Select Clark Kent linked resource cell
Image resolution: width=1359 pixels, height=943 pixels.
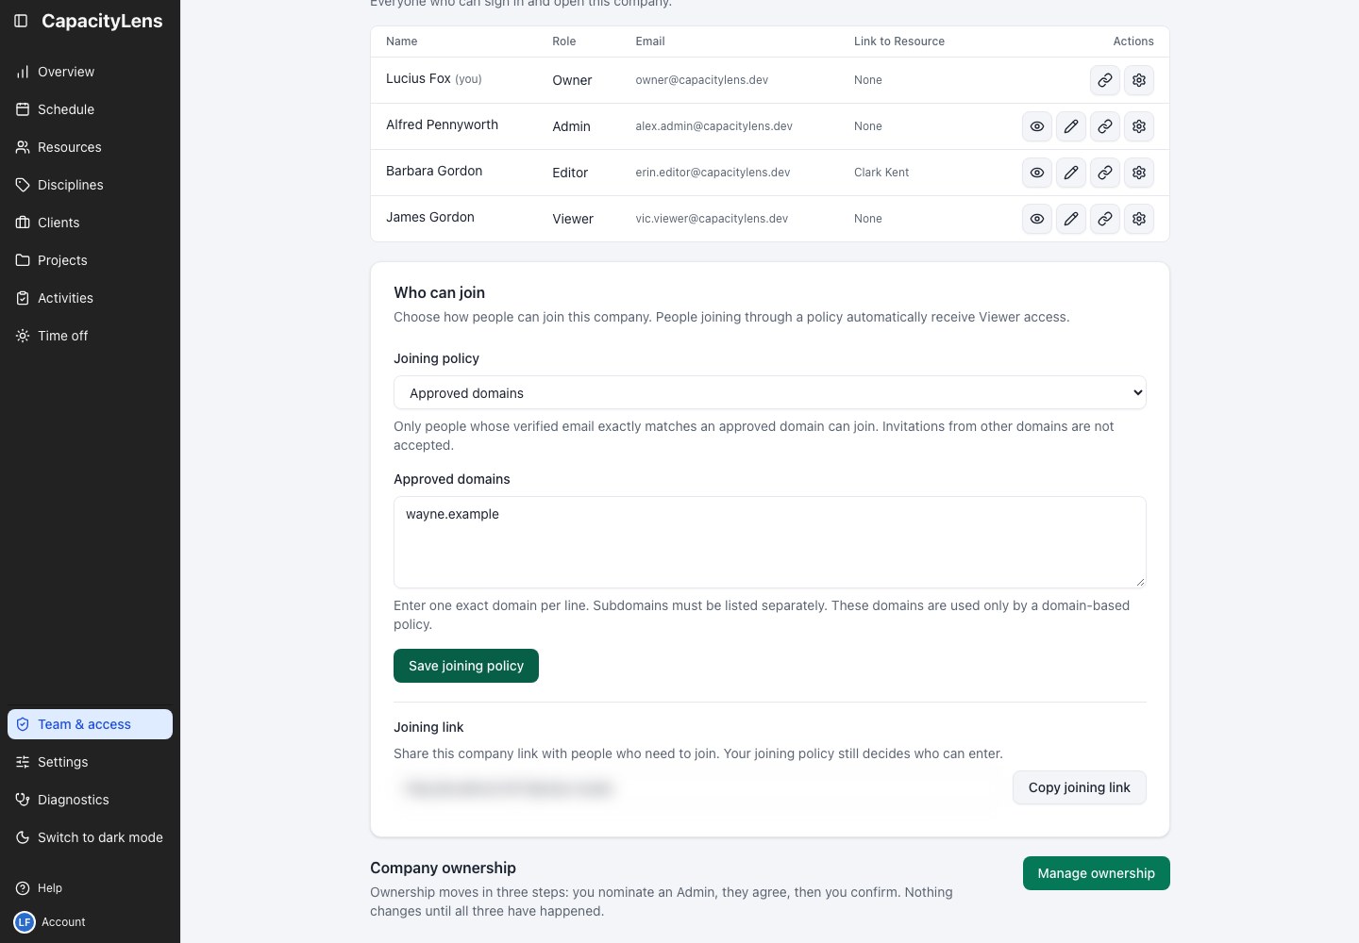881,173
